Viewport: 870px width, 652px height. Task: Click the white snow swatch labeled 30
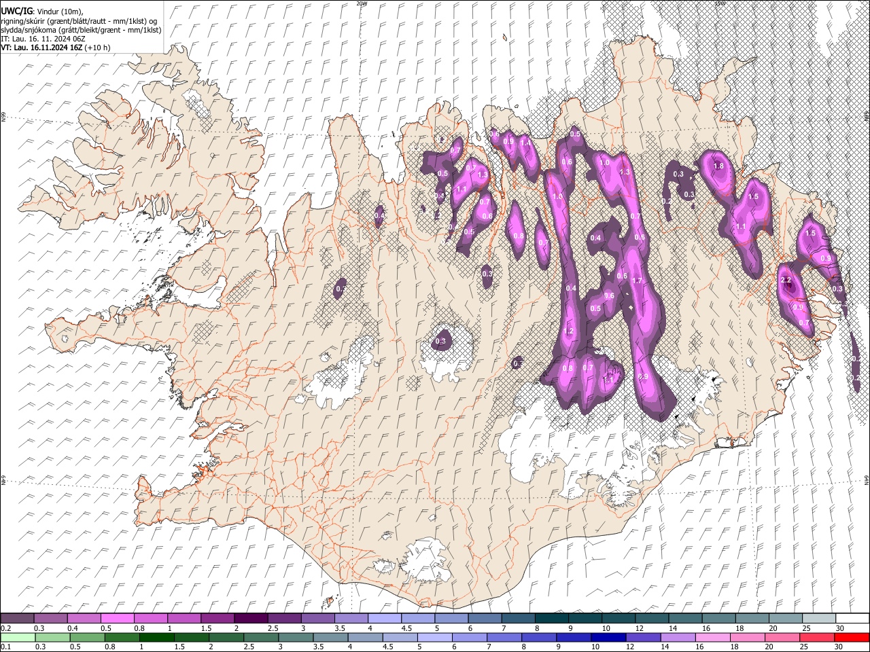[x=852, y=618]
